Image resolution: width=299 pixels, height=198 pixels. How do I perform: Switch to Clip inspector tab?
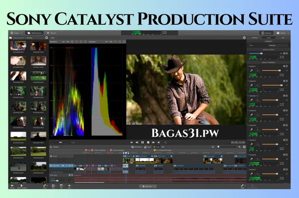point(283,38)
